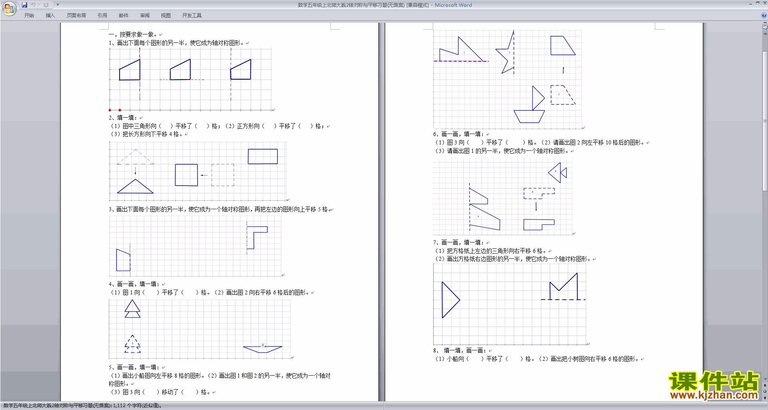Open the 页面布局 ribbon tab
The height and width of the screenshot is (410, 768).
[x=76, y=16]
